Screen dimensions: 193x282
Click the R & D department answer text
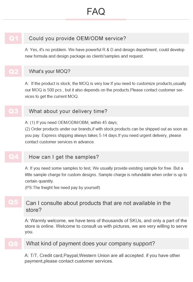click(x=105, y=53)
